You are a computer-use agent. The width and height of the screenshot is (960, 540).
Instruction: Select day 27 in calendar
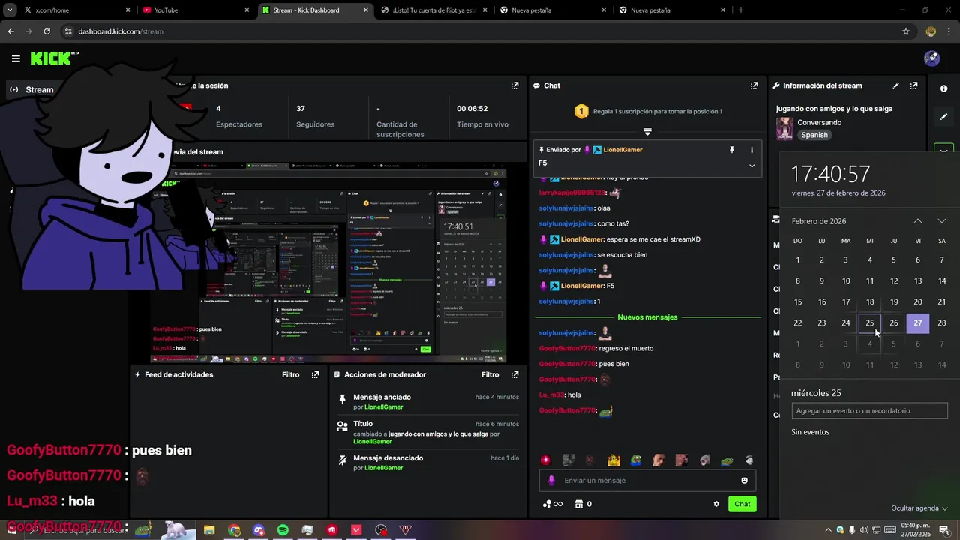tap(918, 323)
